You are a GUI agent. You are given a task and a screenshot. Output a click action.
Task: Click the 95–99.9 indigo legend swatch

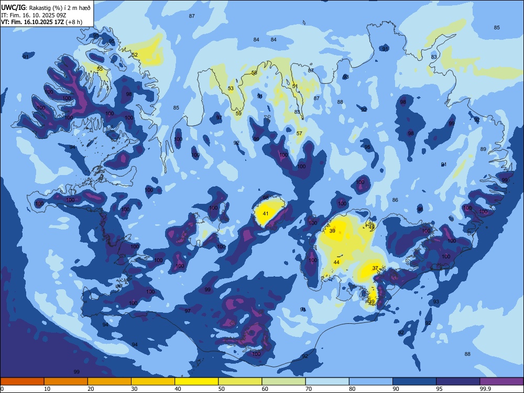(458, 381)
